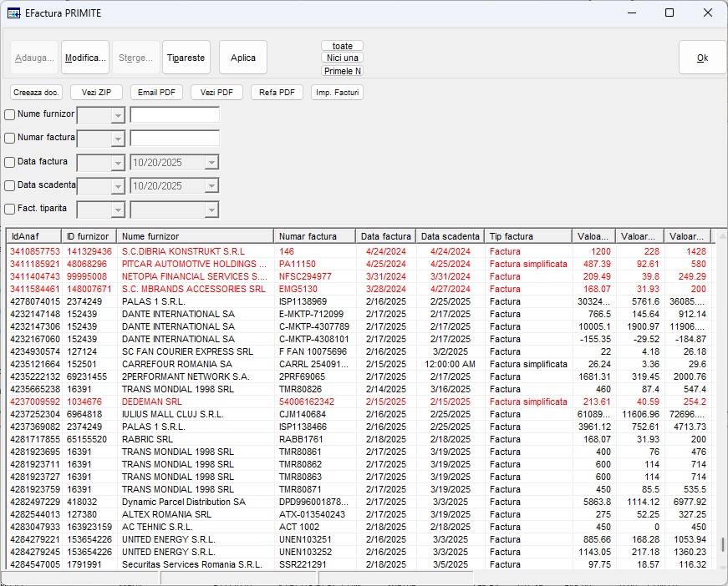Check the Fact. tiparita filter checkbox
Screen dimensions: 728x586
[x=10, y=210]
